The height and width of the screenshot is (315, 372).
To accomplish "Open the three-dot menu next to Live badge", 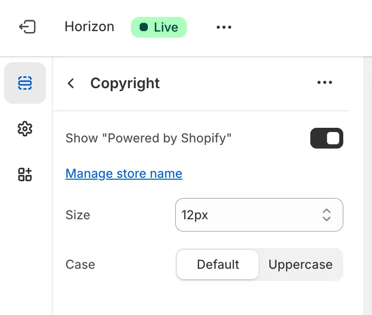I will click(x=224, y=27).
